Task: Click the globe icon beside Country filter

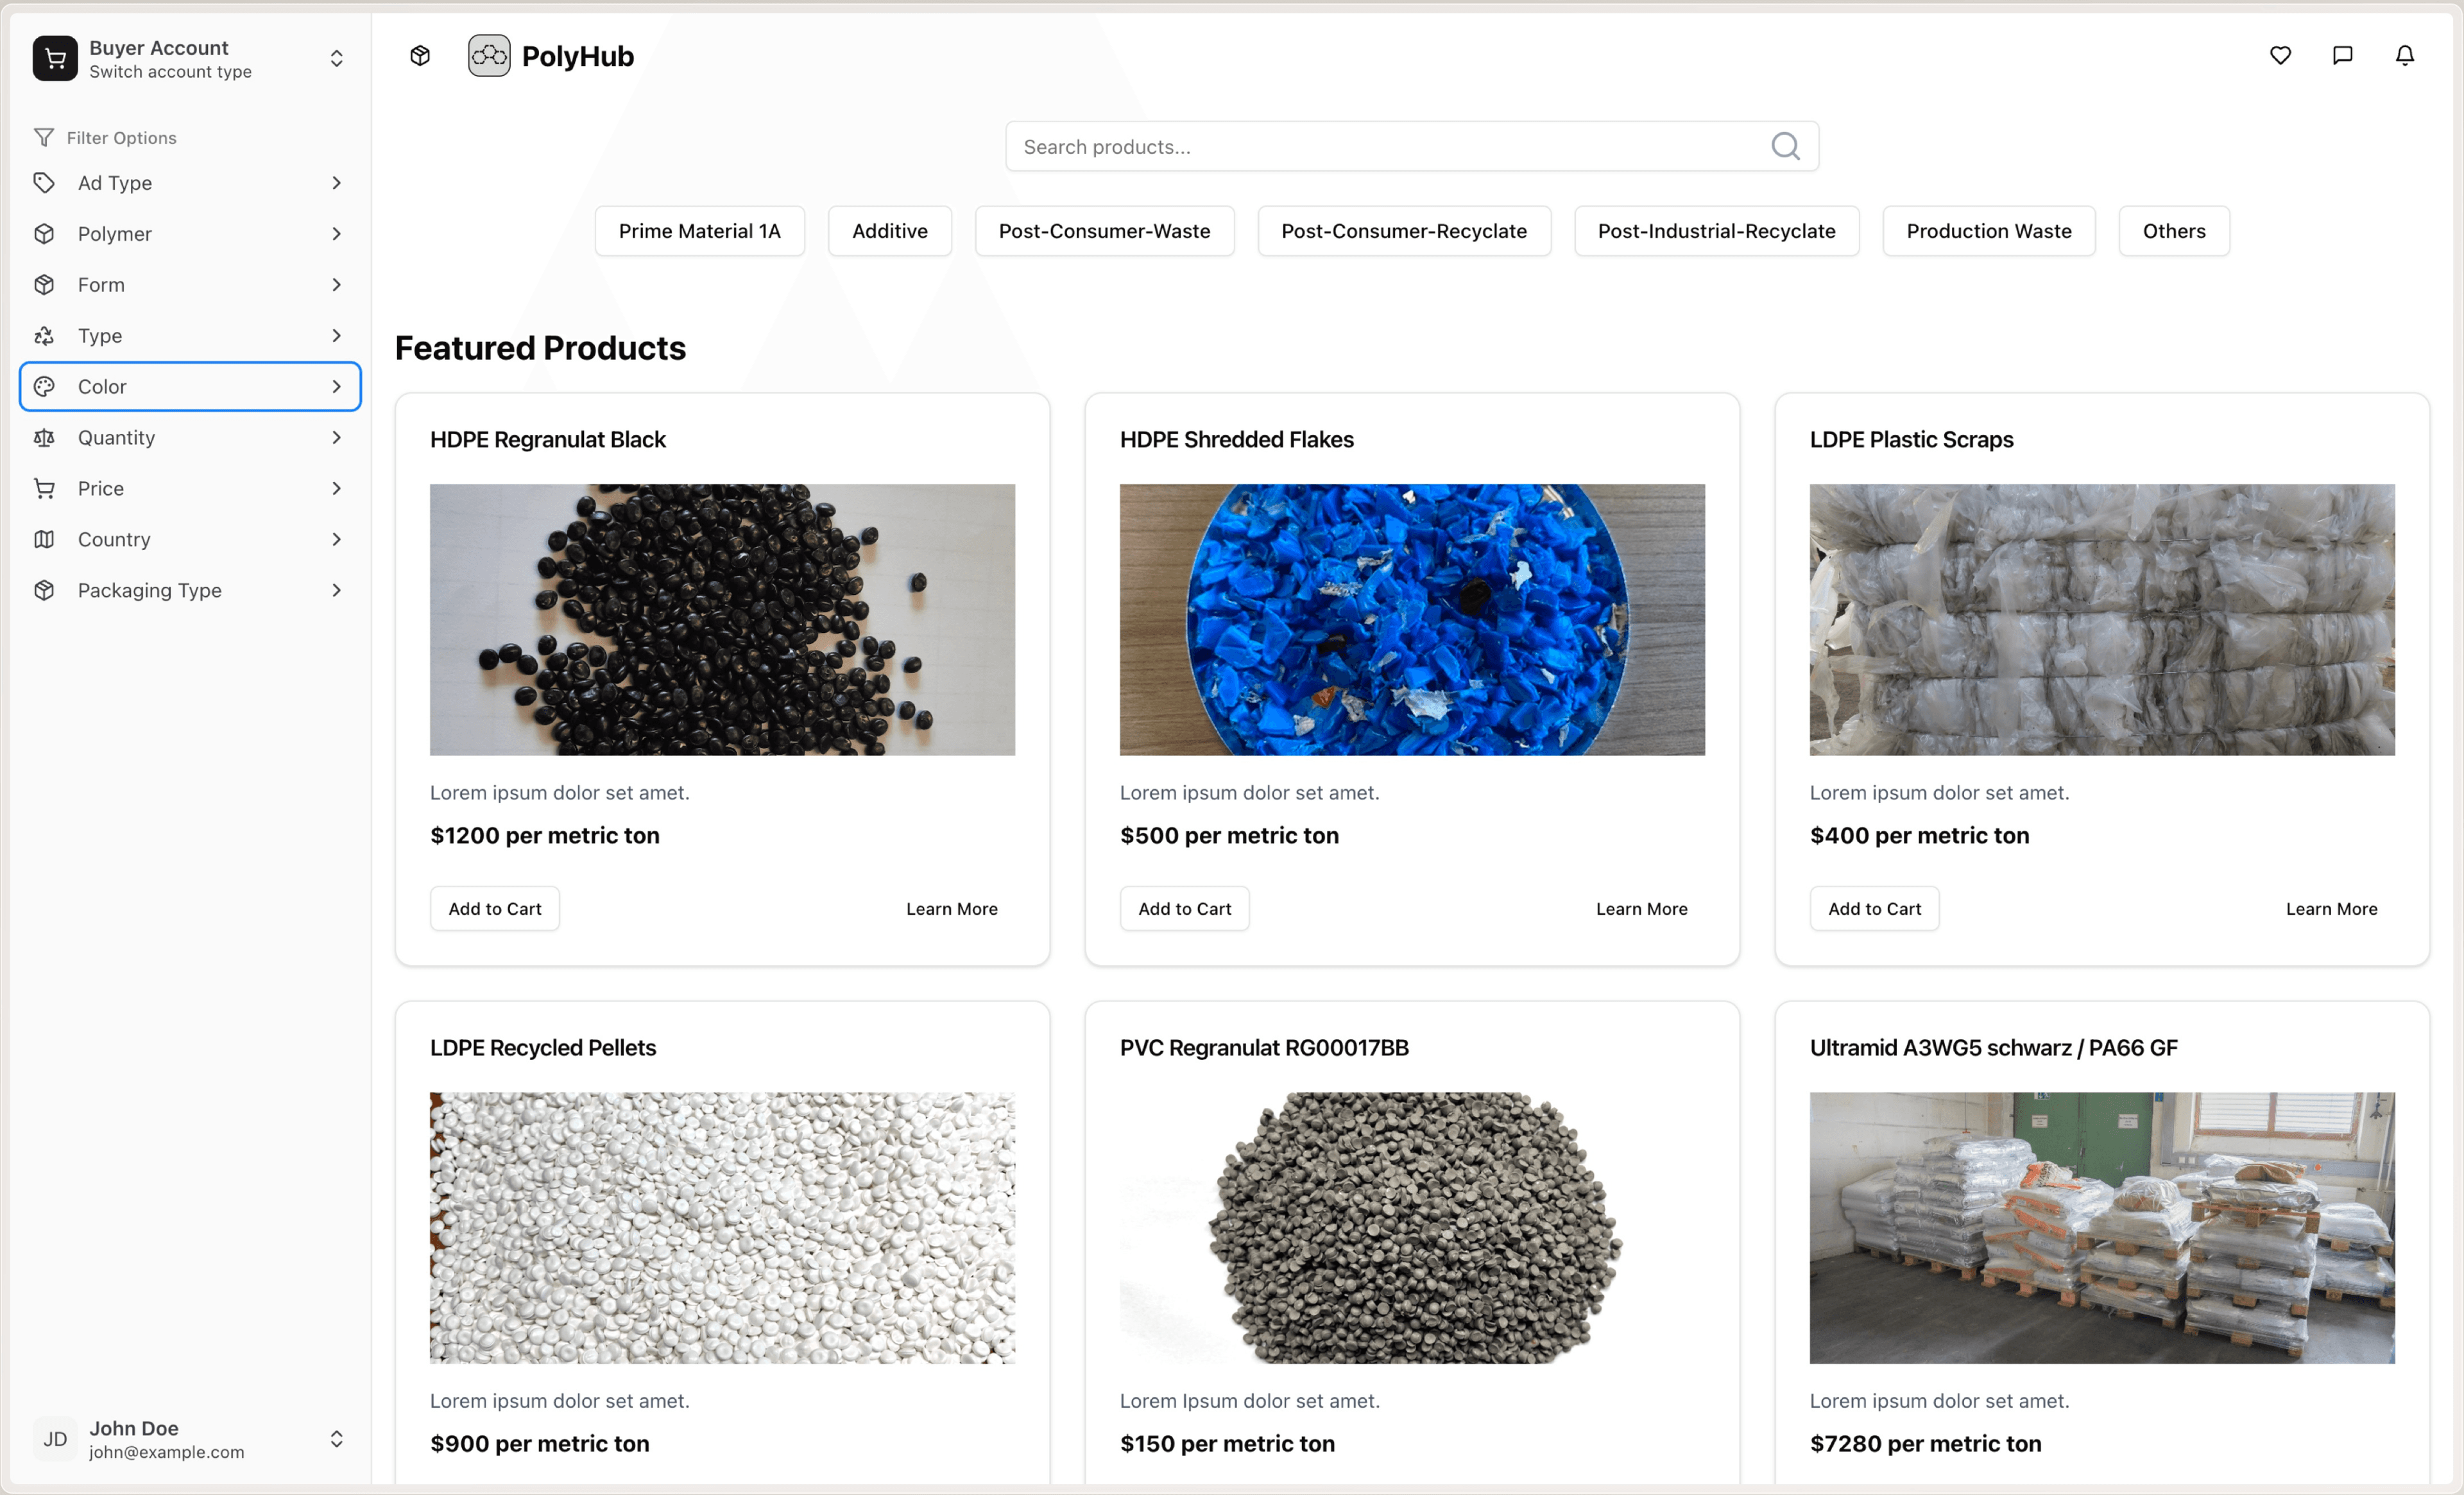Action: tap(44, 539)
